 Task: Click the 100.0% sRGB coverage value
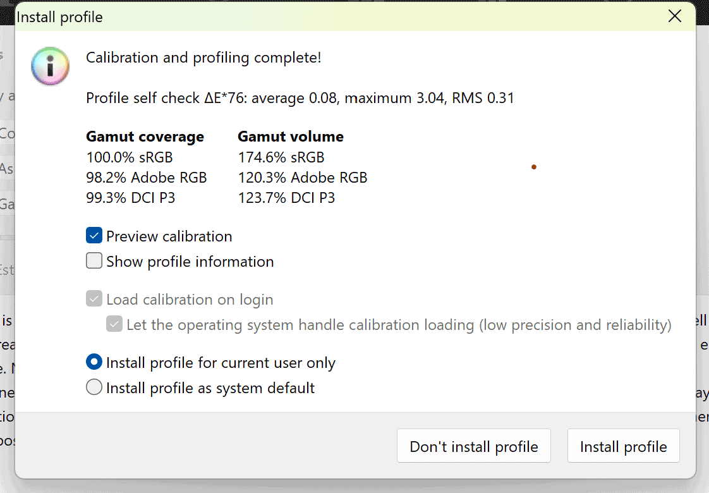tap(130, 157)
